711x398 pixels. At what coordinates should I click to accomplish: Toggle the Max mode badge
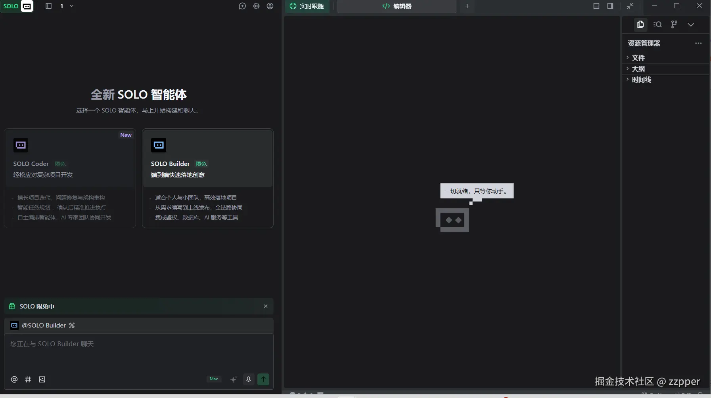pos(214,379)
